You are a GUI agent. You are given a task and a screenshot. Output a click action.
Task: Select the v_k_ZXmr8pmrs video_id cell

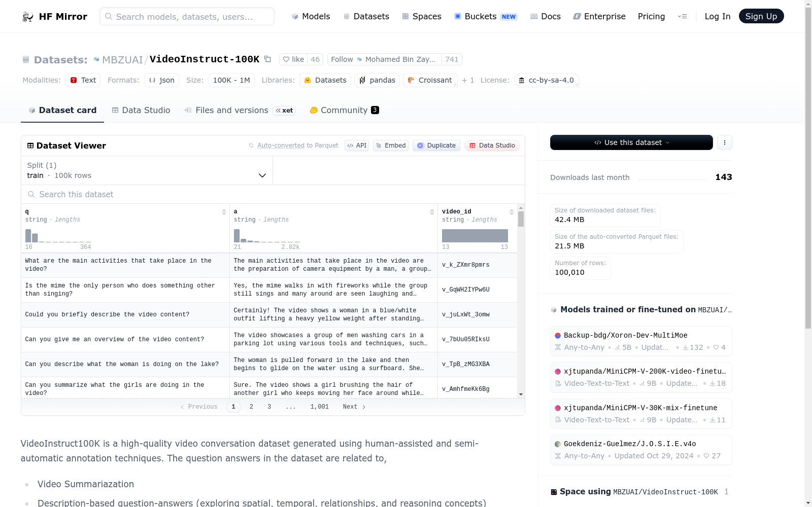click(477, 265)
